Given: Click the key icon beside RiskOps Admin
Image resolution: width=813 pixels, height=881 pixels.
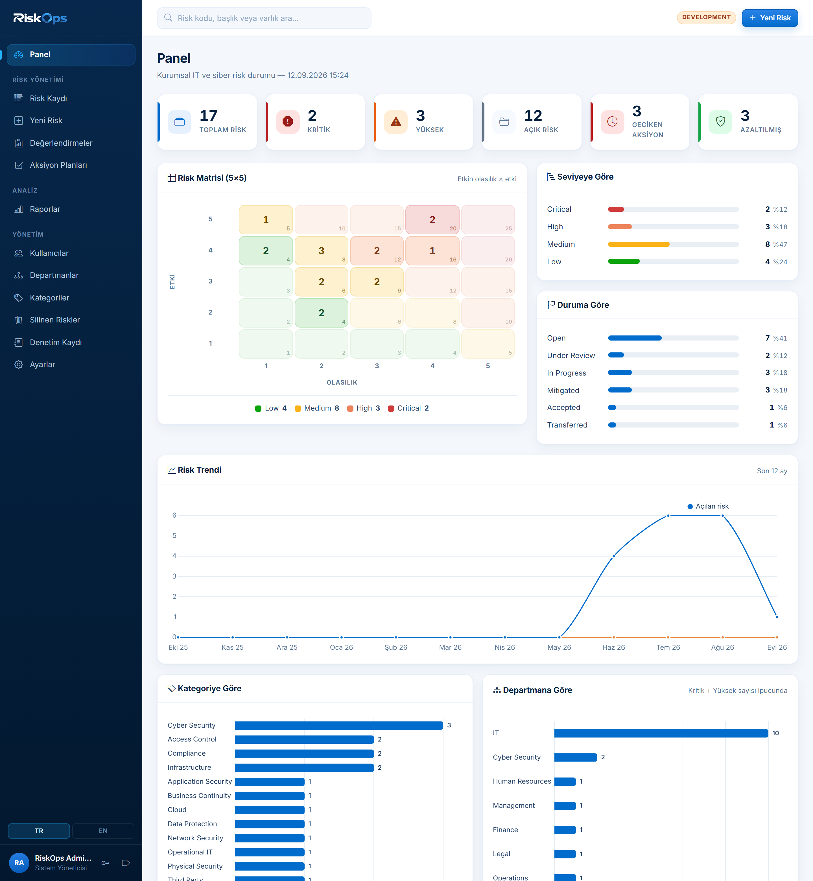Looking at the screenshot, I should click(x=106, y=863).
